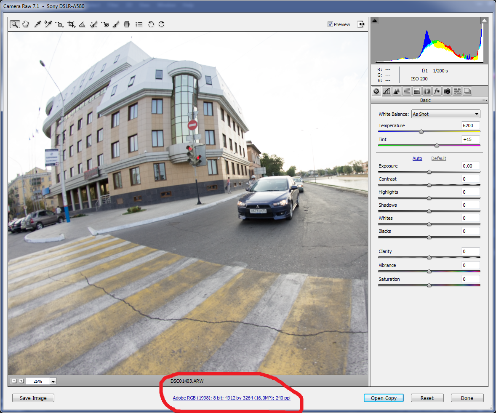Activate the Straighten tool
The height and width of the screenshot is (413, 496).
[x=83, y=24]
